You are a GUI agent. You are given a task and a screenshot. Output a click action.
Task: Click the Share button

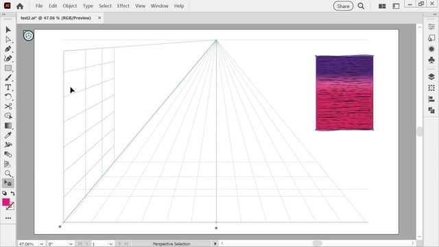343,6
